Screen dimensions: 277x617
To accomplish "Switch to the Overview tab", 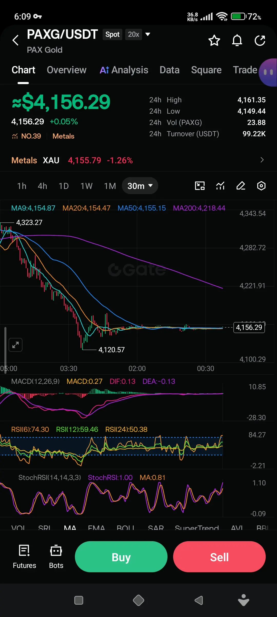I will click(67, 70).
